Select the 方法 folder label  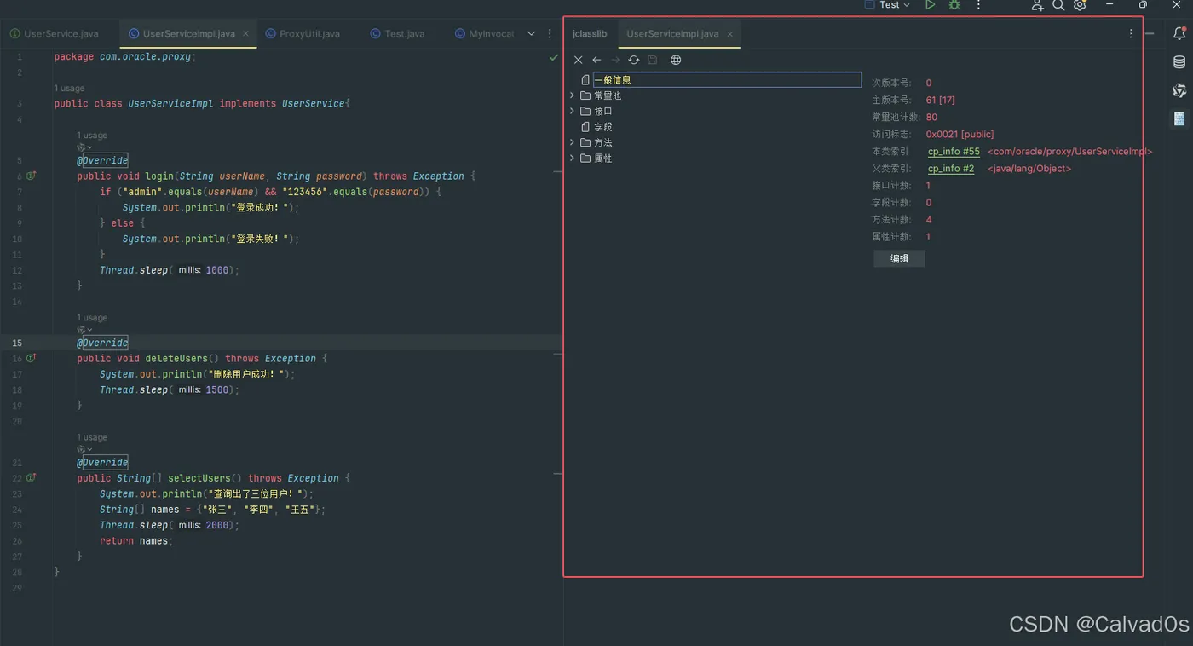(x=603, y=142)
